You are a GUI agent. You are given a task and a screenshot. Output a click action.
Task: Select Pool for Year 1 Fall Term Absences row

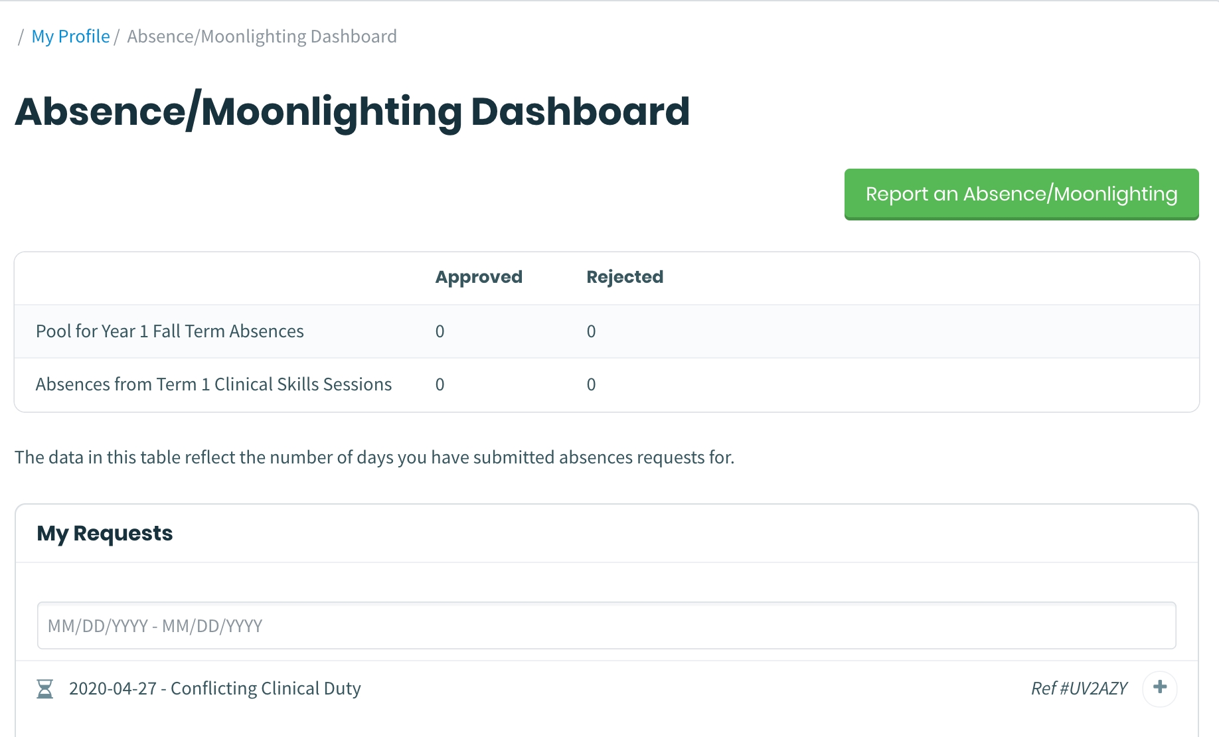[170, 331]
